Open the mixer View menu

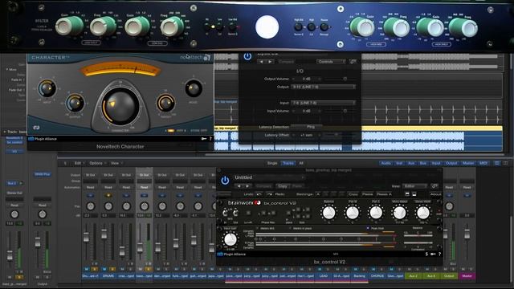(x=116, y=163)
